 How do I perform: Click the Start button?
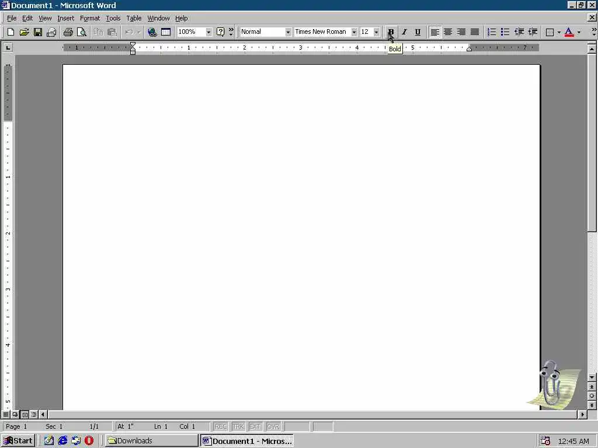pos(18,441)
